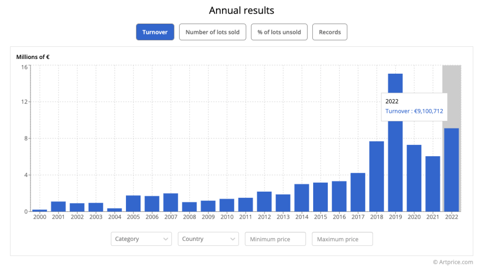Click the © Artprice.com credit
This screenshot has width=483, height=271.
click(x=453, y=262)
